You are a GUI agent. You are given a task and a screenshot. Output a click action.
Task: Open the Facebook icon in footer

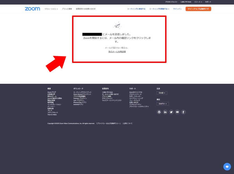coord(183,112)
